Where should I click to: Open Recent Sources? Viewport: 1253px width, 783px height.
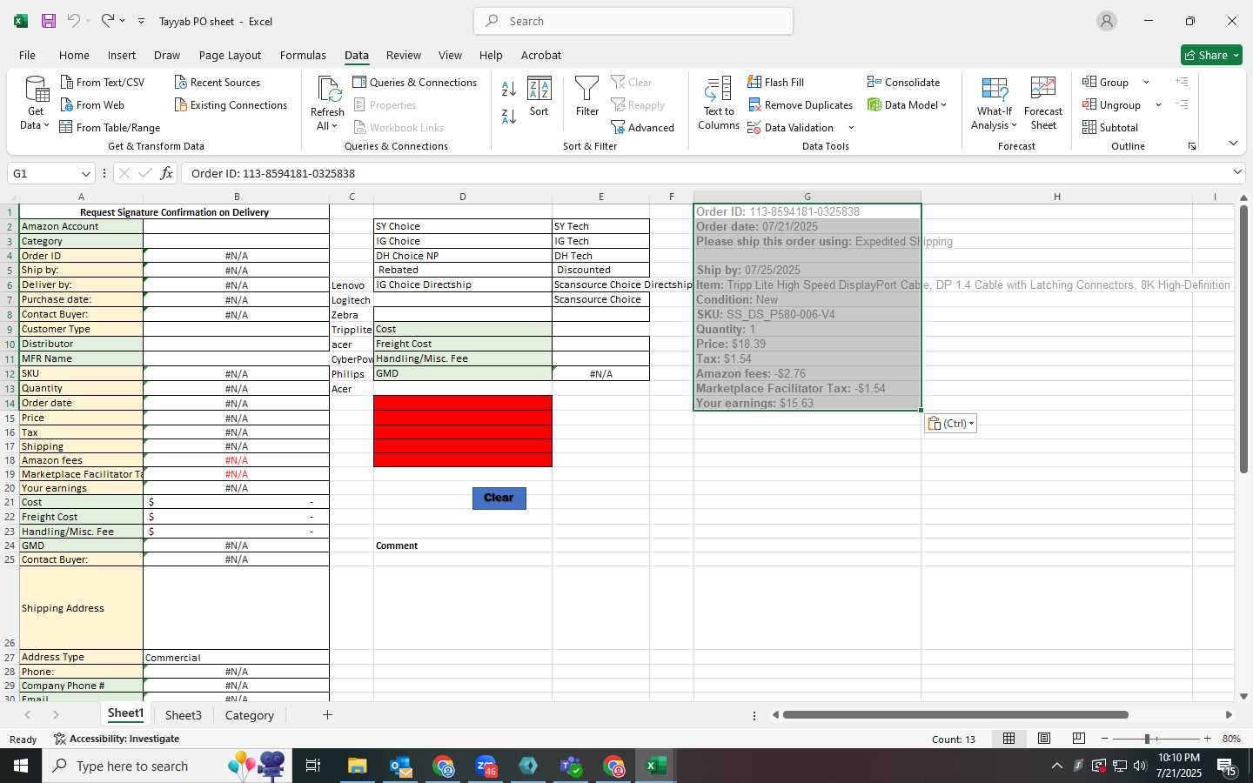218,82
